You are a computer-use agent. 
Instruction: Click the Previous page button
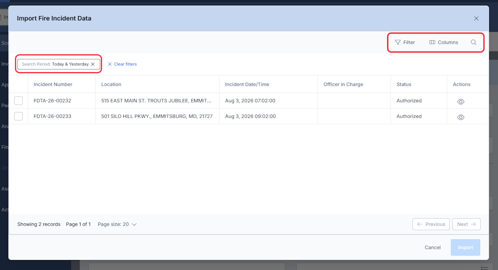click(x=431, y=224)
